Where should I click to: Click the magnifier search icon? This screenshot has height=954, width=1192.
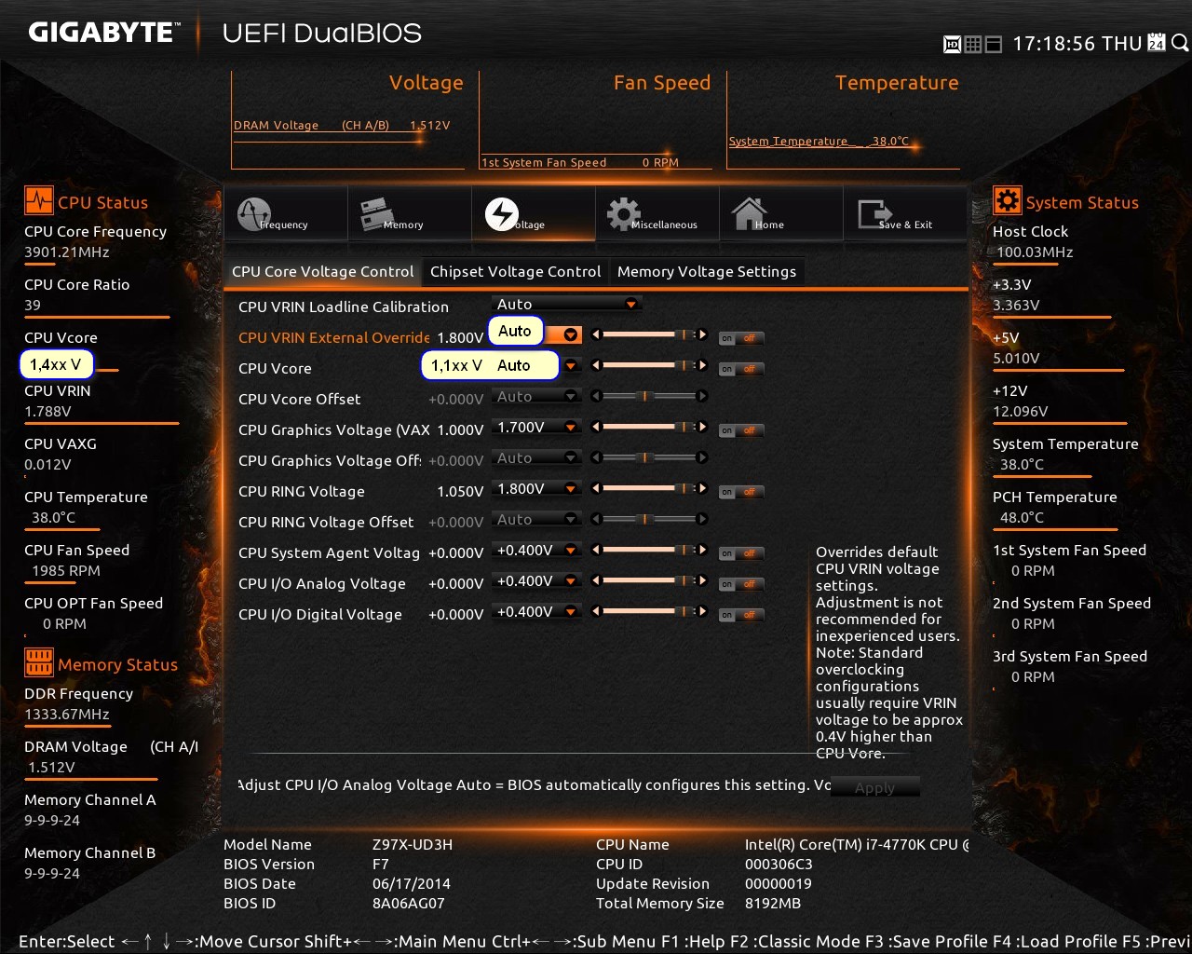tap(1179, 43)
